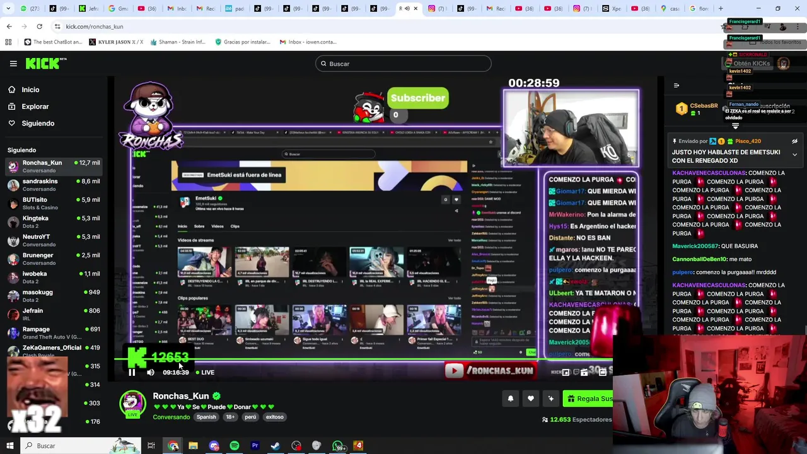Open Kingteka channel in the following list
Screen dimensions: 807x454
(54, 221)
